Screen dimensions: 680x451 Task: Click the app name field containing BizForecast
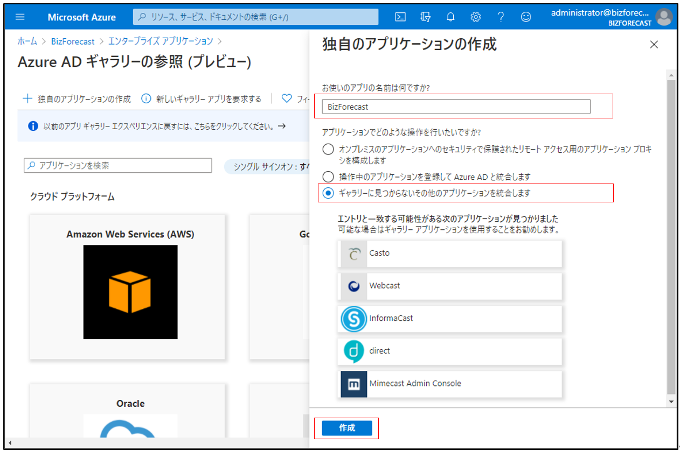pyautogui.click(x=456, y=107)
